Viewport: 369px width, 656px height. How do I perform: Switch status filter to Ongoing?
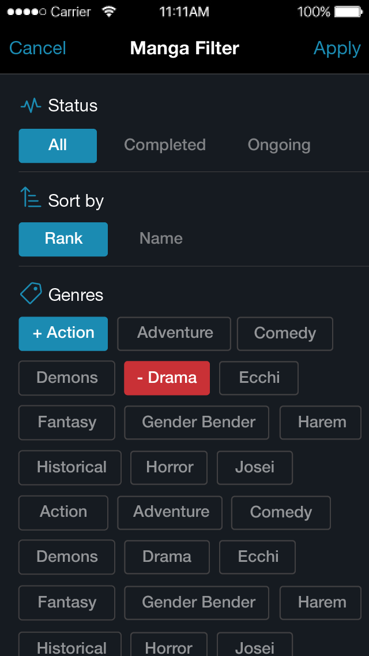pos(279,146)
